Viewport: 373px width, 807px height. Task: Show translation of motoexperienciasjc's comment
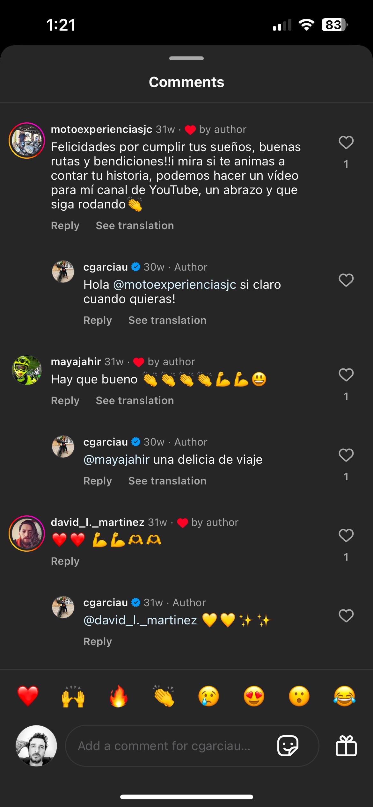tap(135, 226)
